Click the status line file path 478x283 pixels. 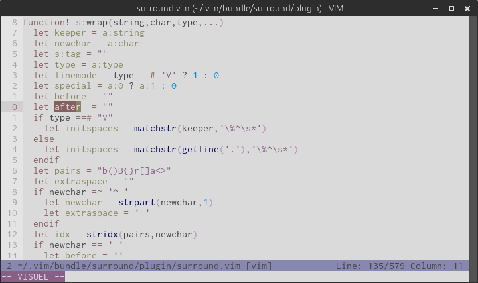(x=129, y=266)
